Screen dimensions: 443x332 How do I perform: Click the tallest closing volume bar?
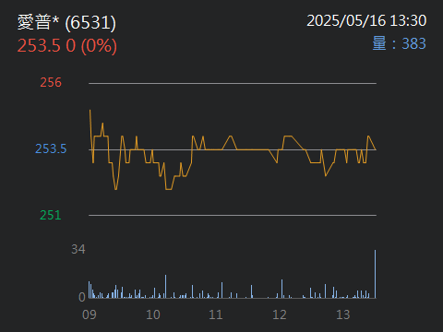pyautogui.click(x=375, y=274)
